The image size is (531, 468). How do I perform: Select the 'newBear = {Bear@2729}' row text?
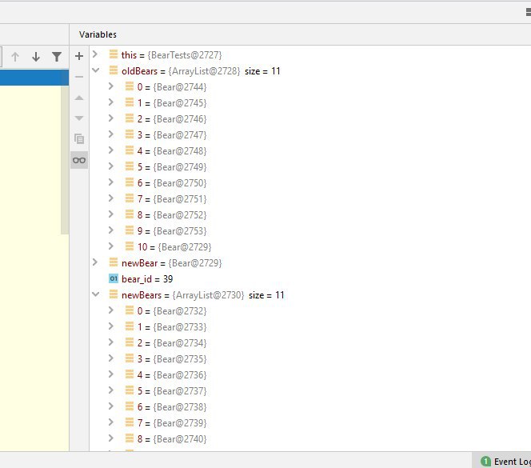click(171, 263)
